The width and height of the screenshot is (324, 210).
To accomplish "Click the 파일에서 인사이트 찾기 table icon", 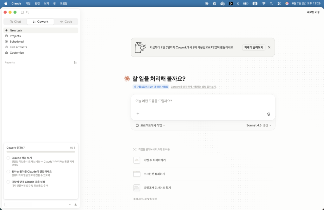I will tap(137, 188).
